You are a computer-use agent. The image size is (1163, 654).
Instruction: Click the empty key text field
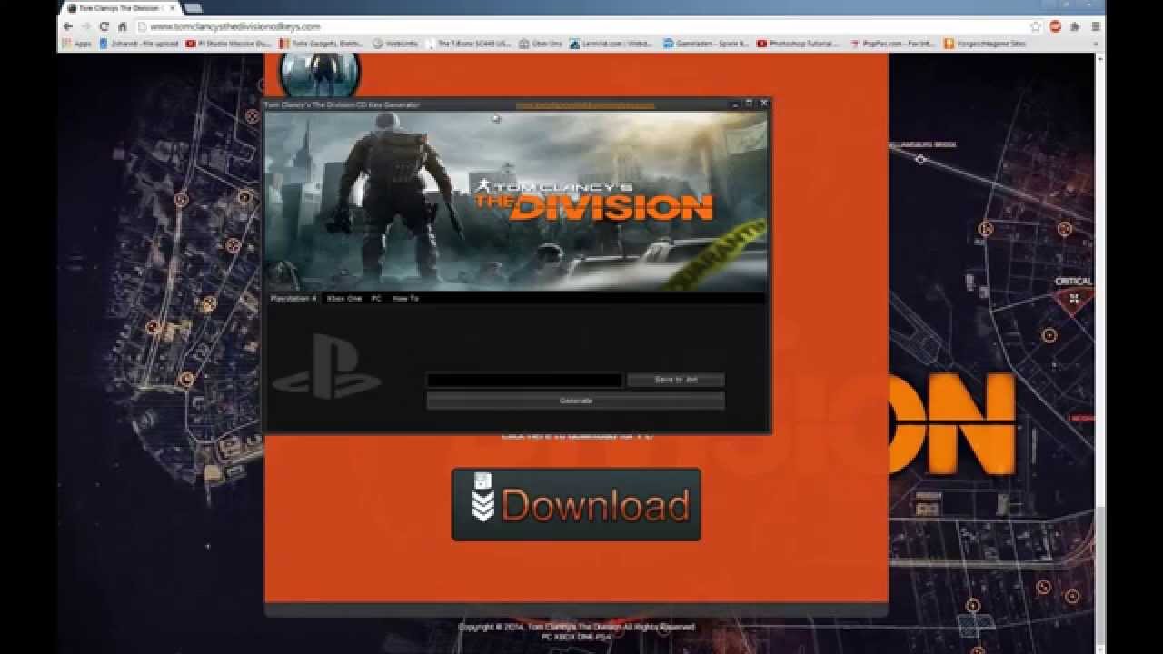pyautogui.click(x=524, y=380)
